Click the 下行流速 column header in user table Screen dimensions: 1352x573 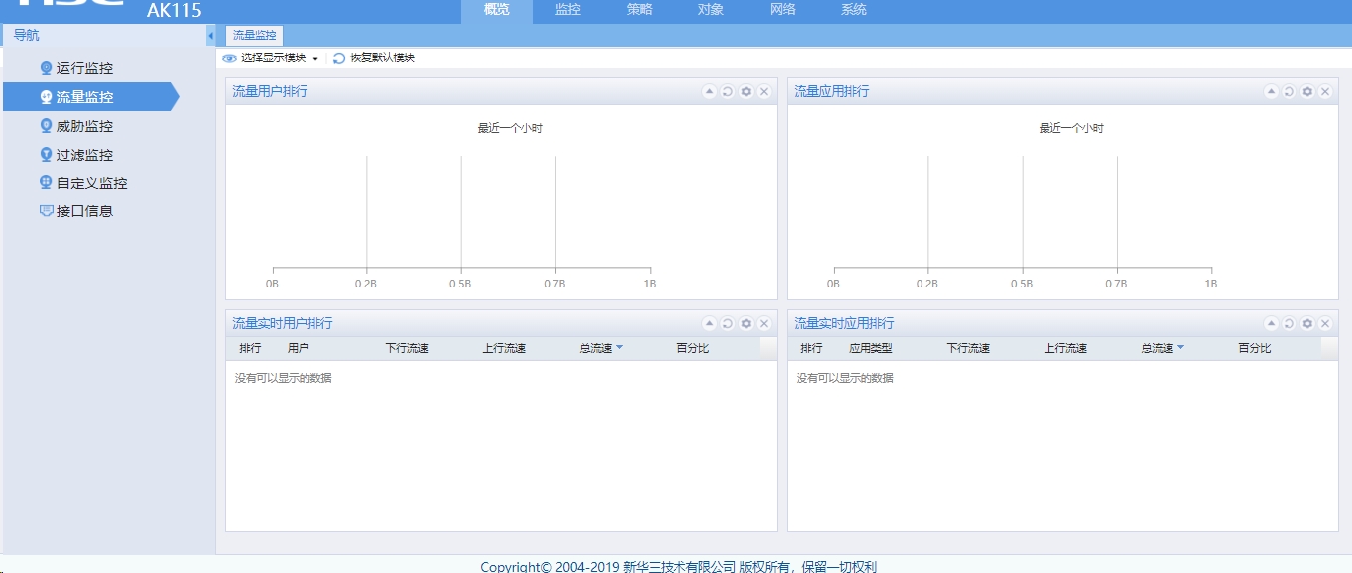pos(407,348)
